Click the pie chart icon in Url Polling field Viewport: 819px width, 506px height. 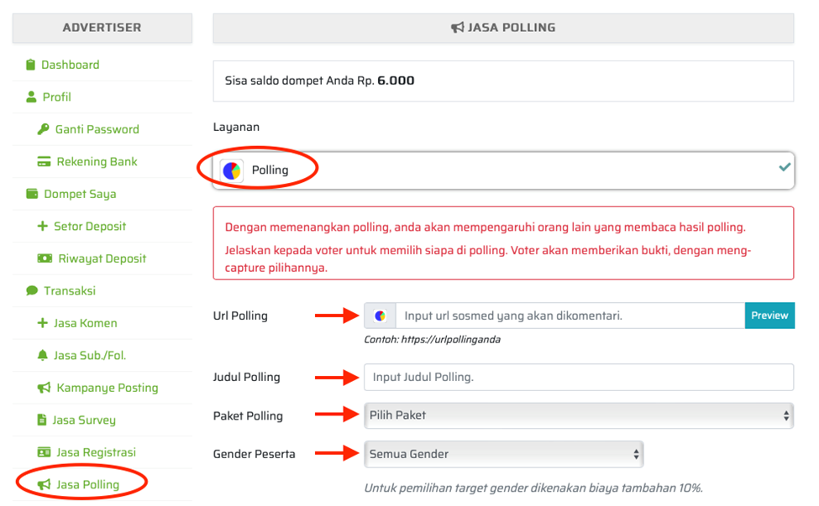click(x=380, y=316)
